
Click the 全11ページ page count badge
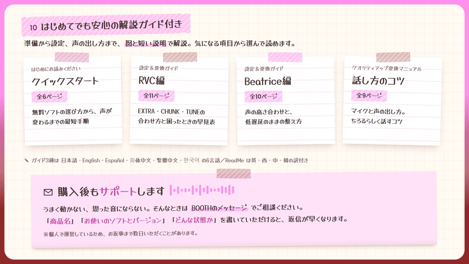click(156, 95)
